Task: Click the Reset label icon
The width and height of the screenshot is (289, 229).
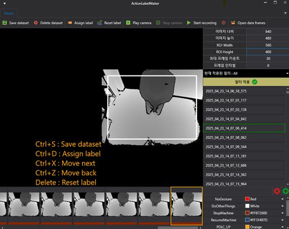Action: pyautogui.click(x=100, y=23)
